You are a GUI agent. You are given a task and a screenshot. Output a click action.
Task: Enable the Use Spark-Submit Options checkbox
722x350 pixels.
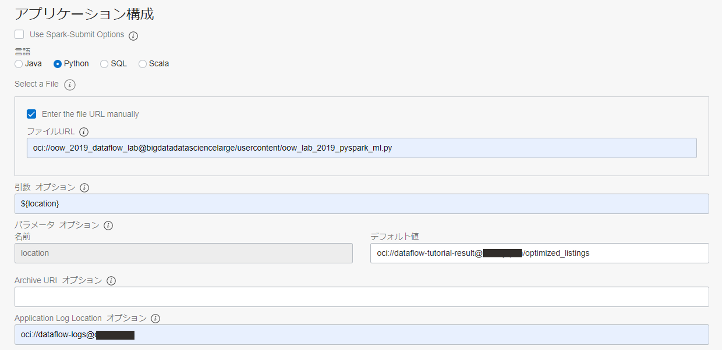tap(19, 35)
